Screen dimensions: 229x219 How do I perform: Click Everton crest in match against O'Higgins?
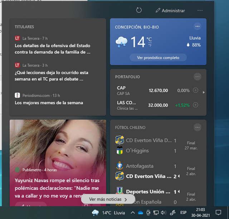(x=120, y=140)
